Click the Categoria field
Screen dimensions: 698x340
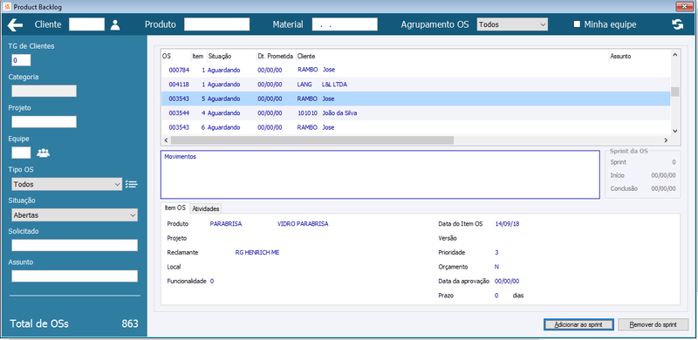point(44,92)
